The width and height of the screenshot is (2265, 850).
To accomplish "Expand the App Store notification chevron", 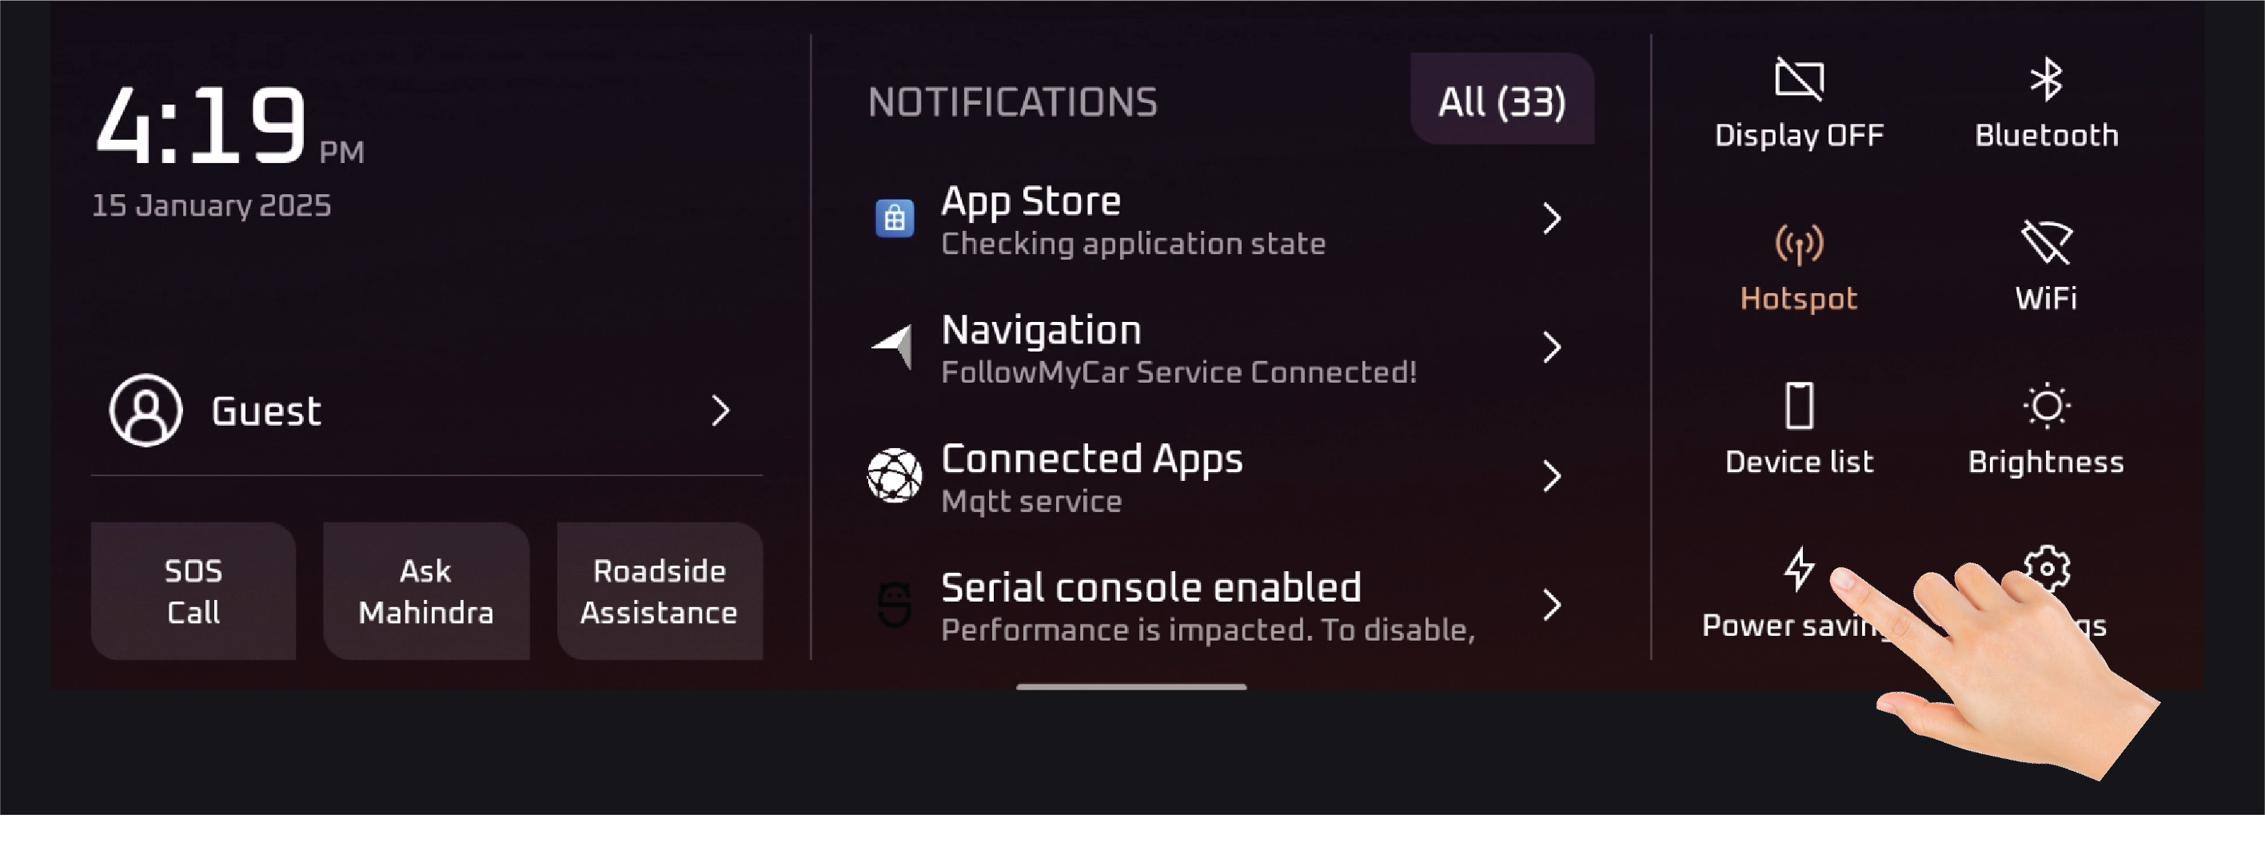I will point(1552,218).
